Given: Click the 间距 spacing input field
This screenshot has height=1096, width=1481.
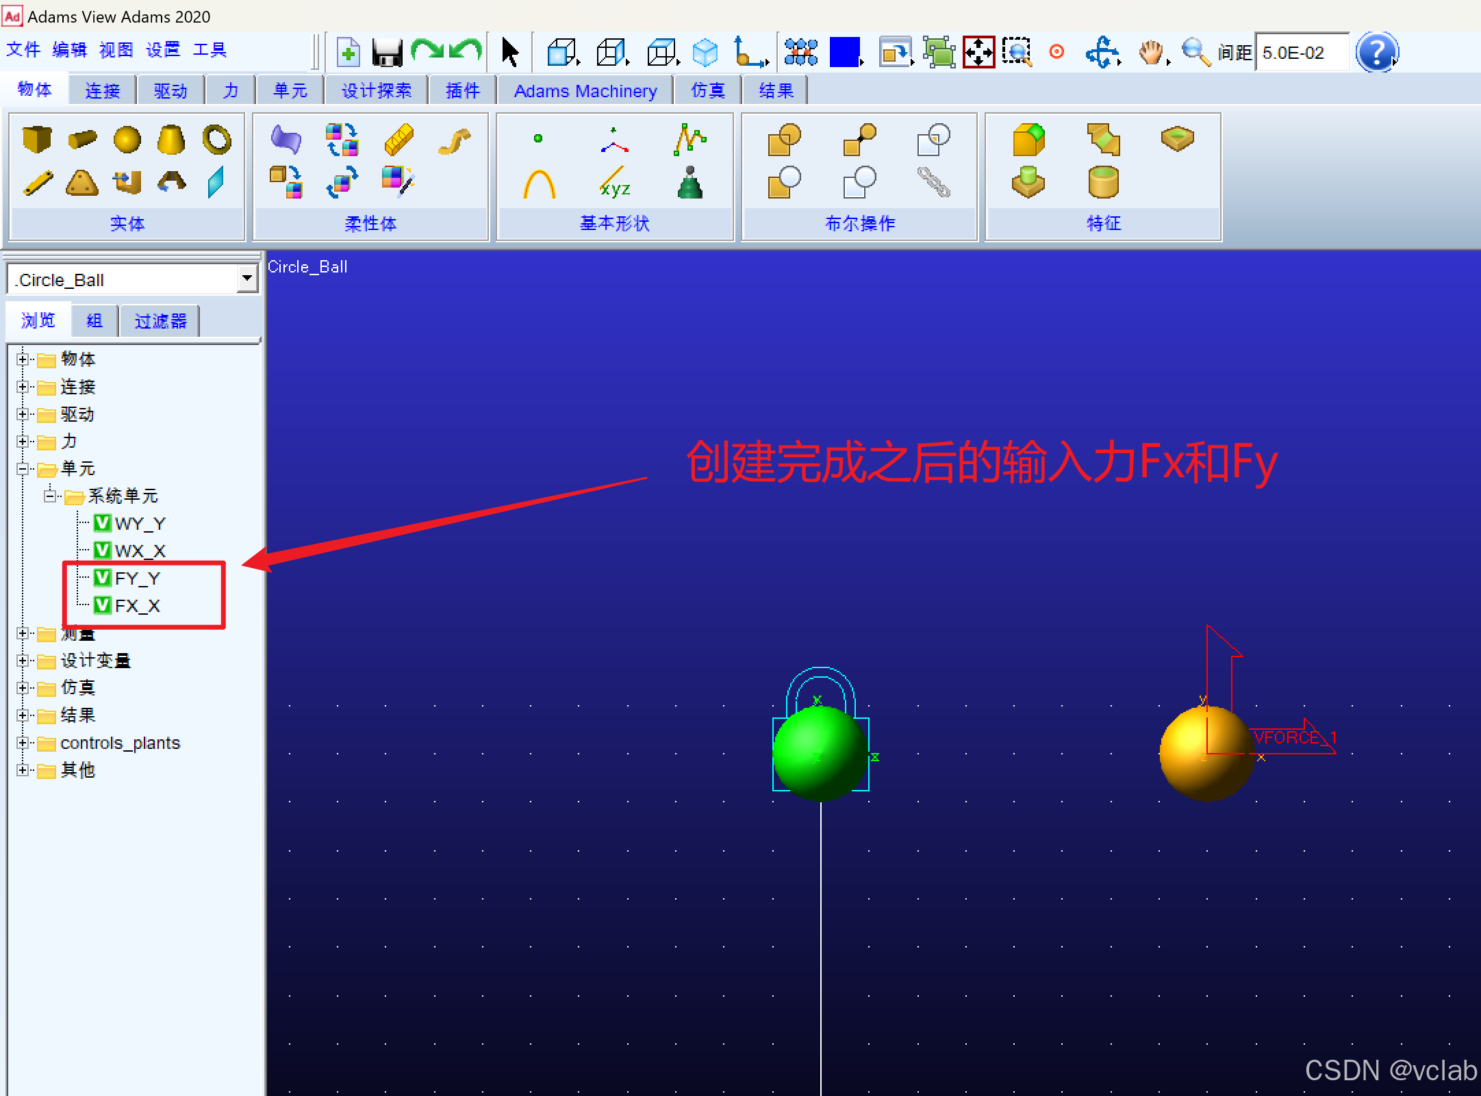Looking at the screenshot, I should point(1301,52).
